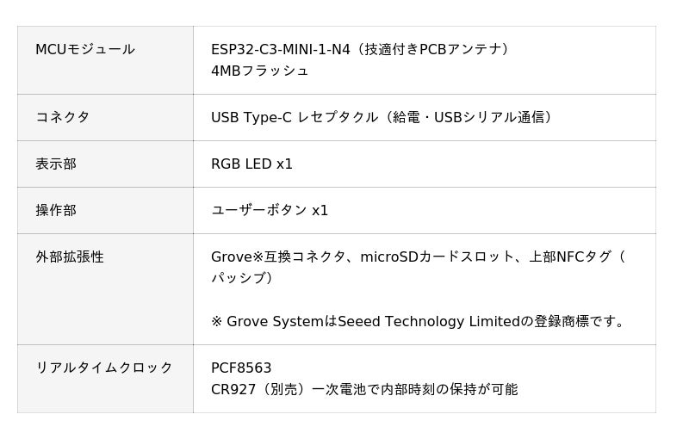Image resolution: width=689 pixels, height=439 pixels.
Task: Select the 外部拡張性 row label
Action: 70,257
